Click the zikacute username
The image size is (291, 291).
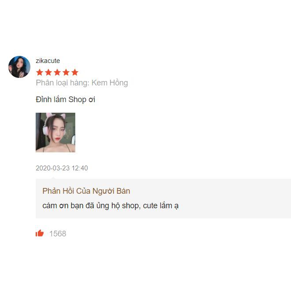click(x=48, y=61)
